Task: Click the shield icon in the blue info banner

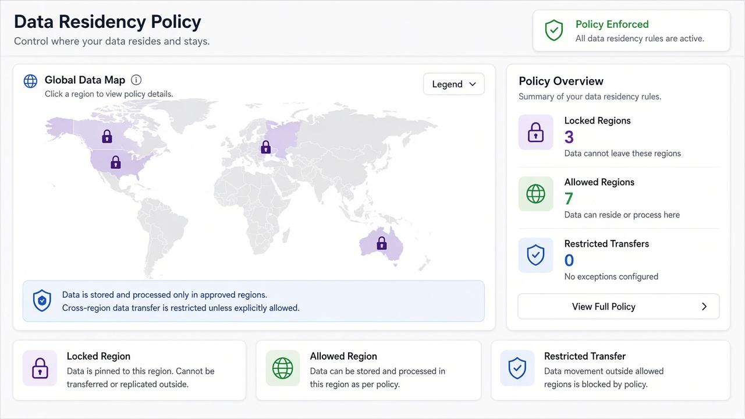Action: click(x=42, y=300)
